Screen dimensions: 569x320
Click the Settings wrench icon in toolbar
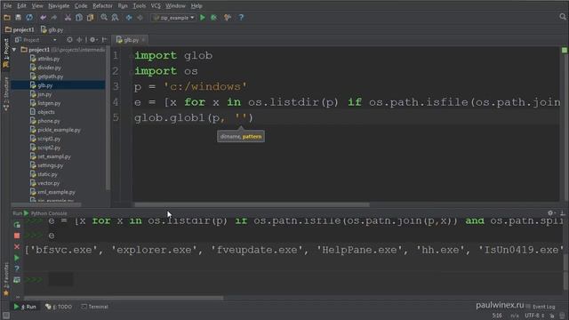(x=228, y=18)
